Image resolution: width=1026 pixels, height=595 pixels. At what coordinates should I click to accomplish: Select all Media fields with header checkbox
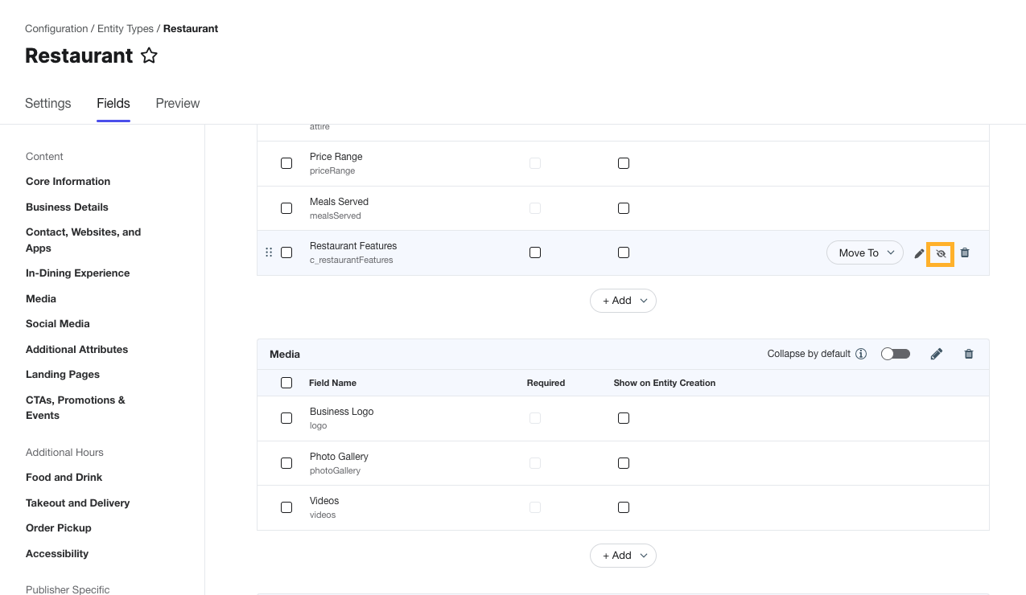pos(286,383)
